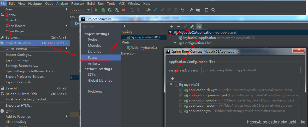The image size is (308, 127).
Task: Commit changes with the green Git checkmark
Action: pyautogui.click(x=162, y=10)
